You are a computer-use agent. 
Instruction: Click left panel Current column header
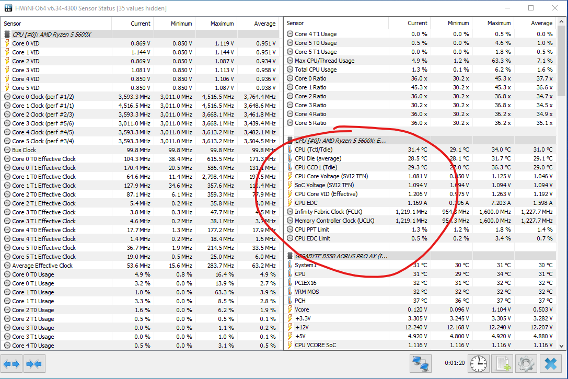pyautogui.click(x=133, y=24)
